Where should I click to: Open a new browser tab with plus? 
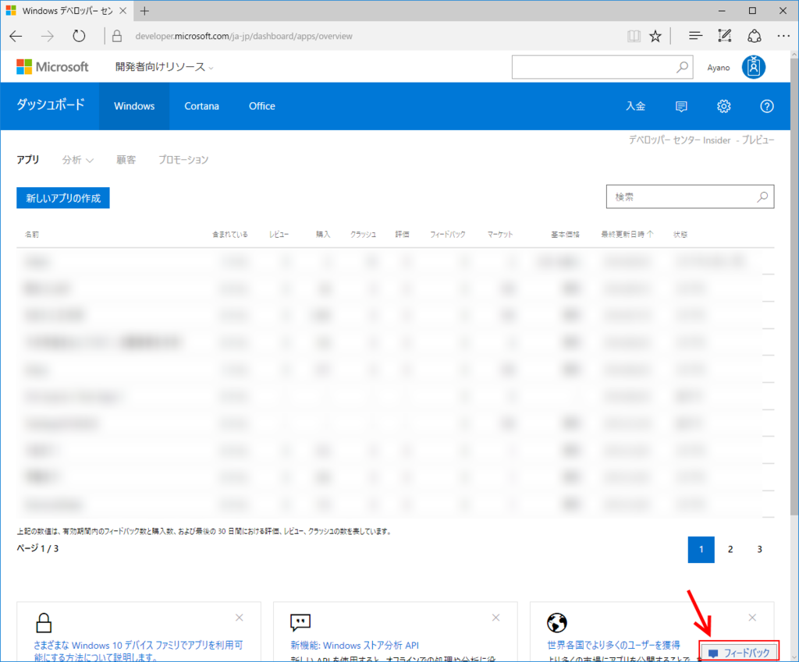point(144,11)
